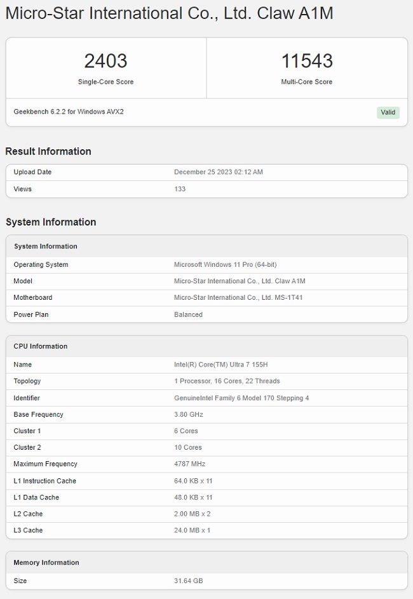Click the Multi-Core Score label
Screen dimensions: 413x599
[307, 82]
